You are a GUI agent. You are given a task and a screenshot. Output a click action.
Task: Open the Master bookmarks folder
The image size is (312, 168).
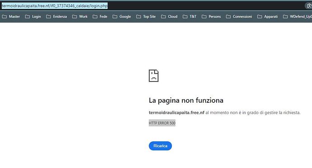(x=11, y=17)
